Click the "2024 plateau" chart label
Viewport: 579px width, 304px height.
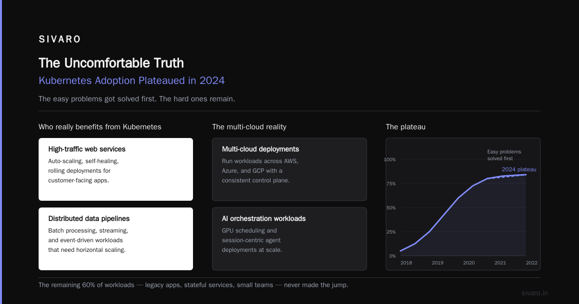click(519, 169)
